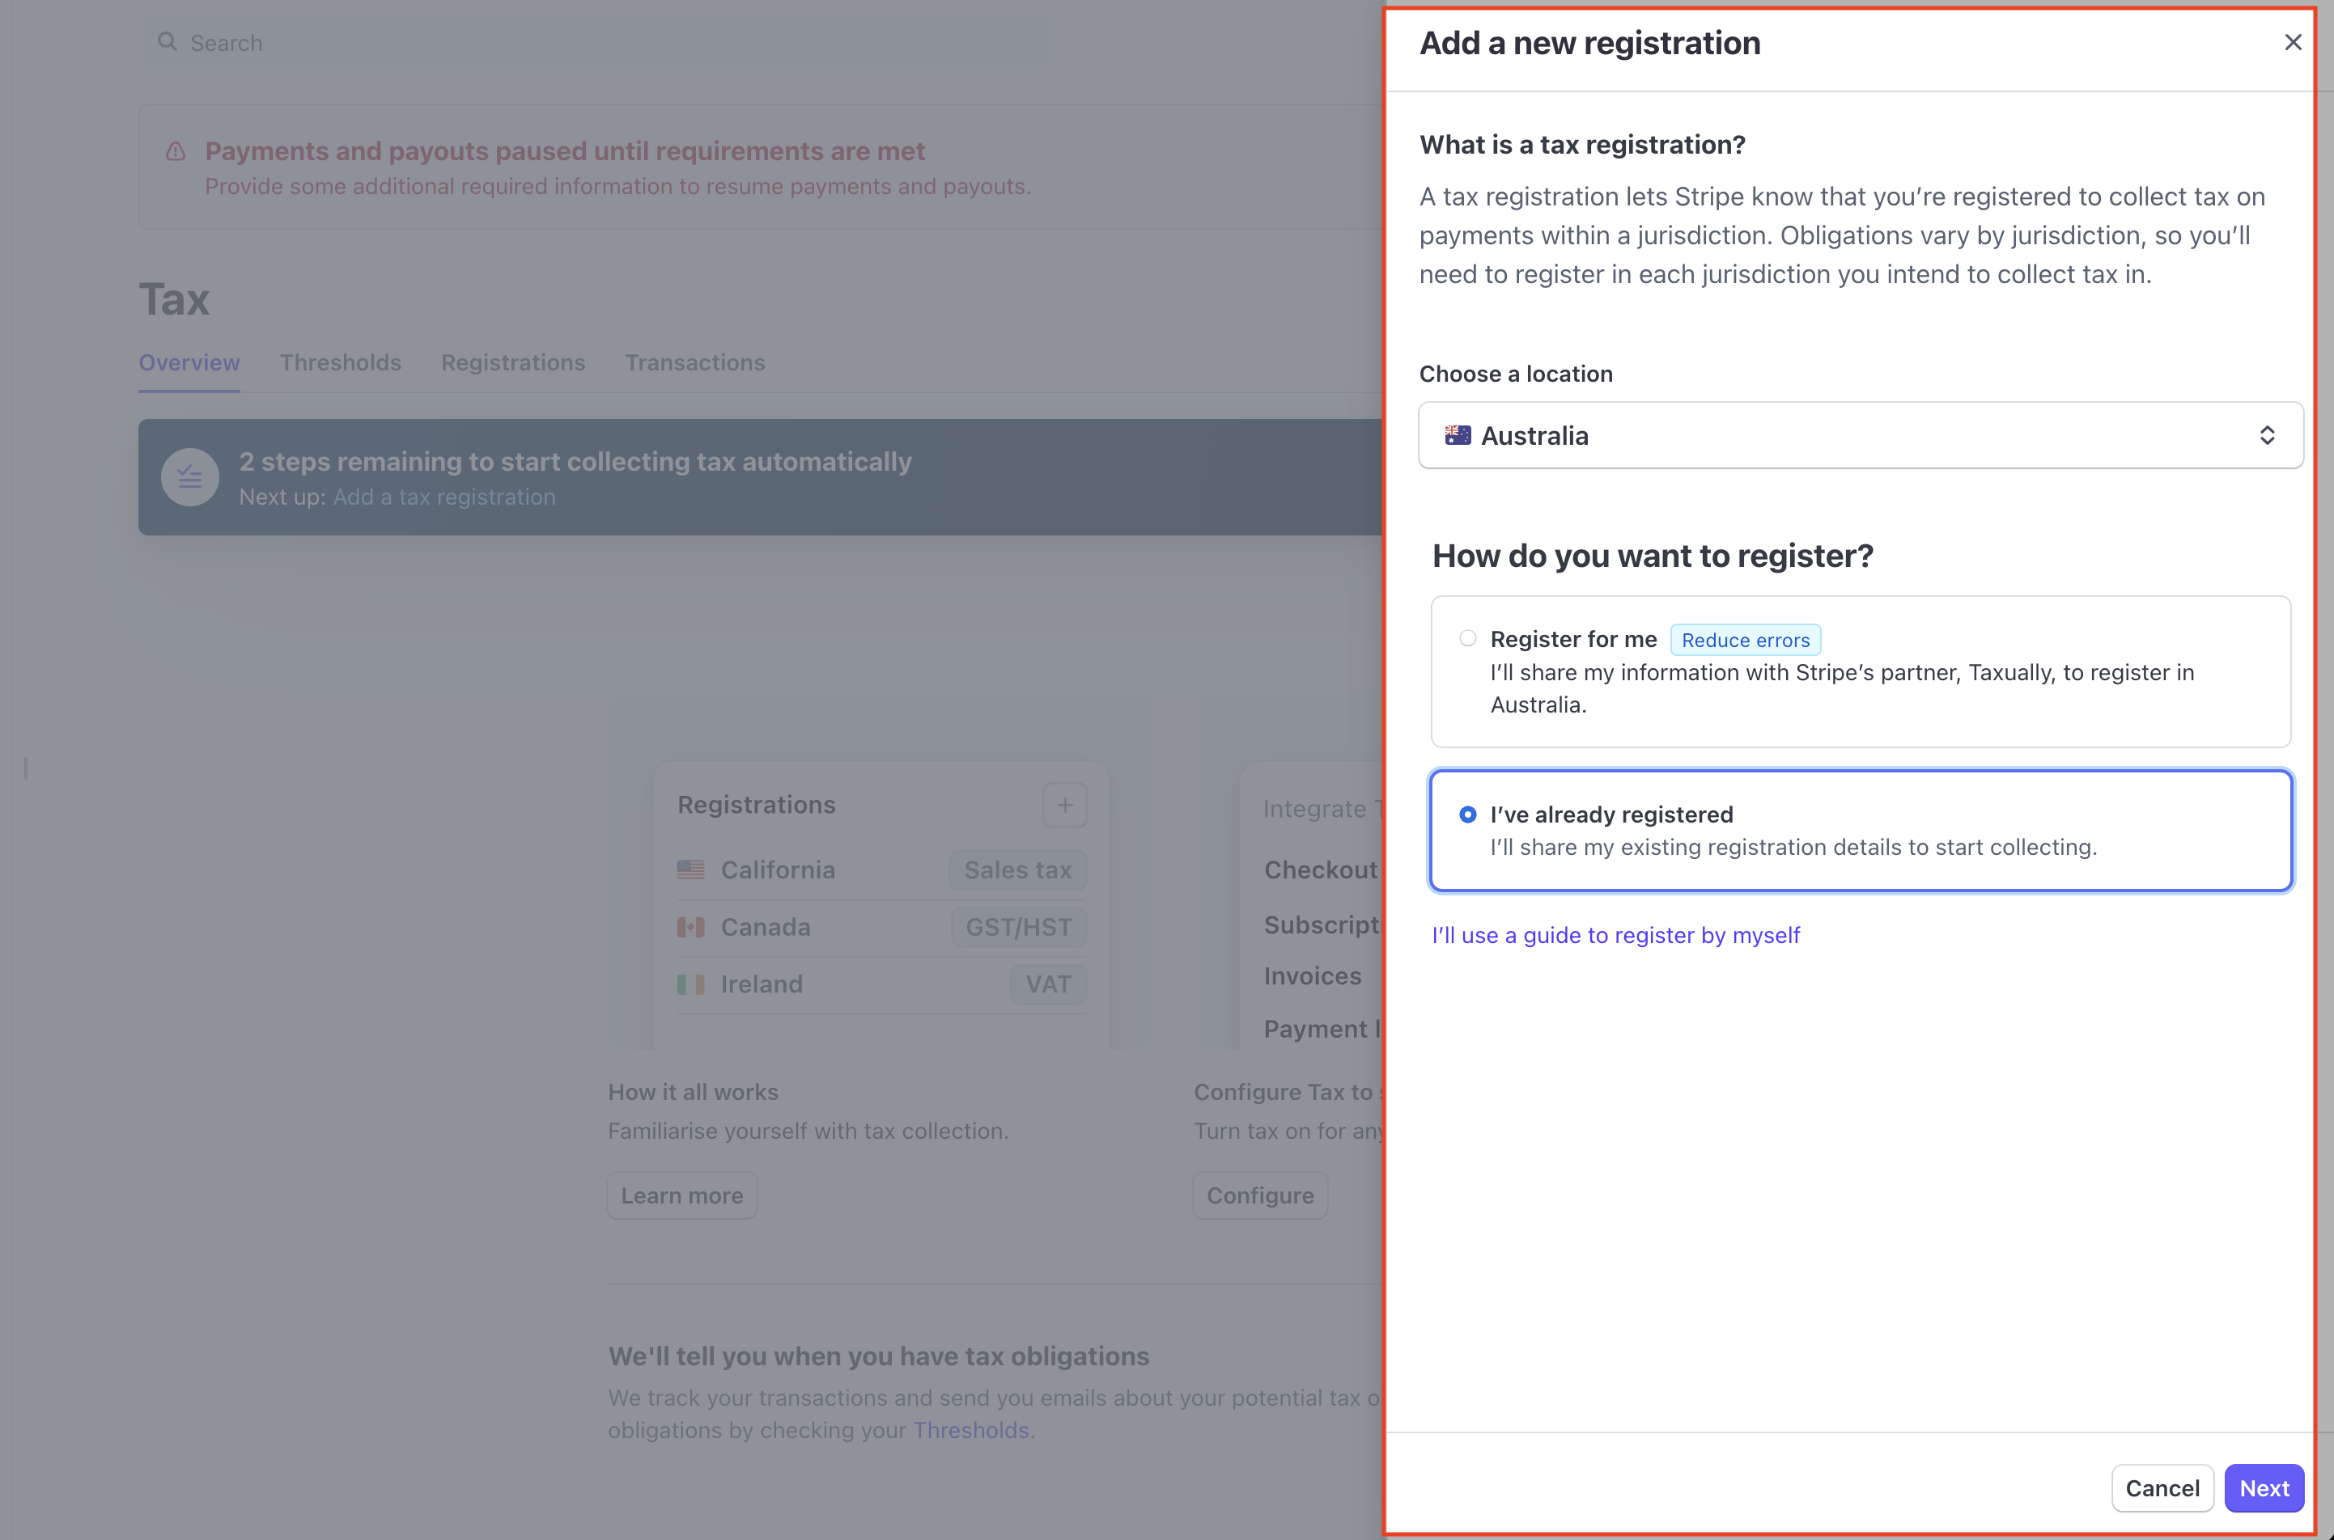
Task: Click the California US flag icon
Action: (691, 870)
